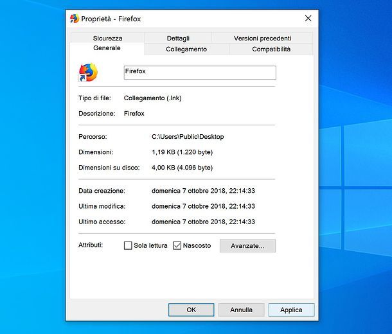The width and height of the screenshot is (392, 334).
Task: Click the Firefox icon in the title bar
Action: point(75,19)
